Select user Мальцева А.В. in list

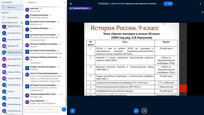[x=12, y=46]
